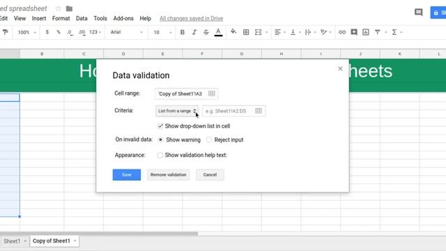Increase decimal places icon

[82, 33]
